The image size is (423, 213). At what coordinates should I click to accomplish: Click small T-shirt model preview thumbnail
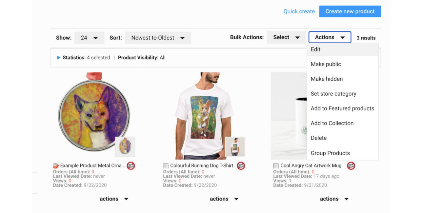pos(235,146)
